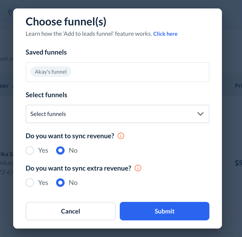Click the location pin icon behind dialog
Image resolution: width=242 pixels, height=237 pixels.
[10, 13]
